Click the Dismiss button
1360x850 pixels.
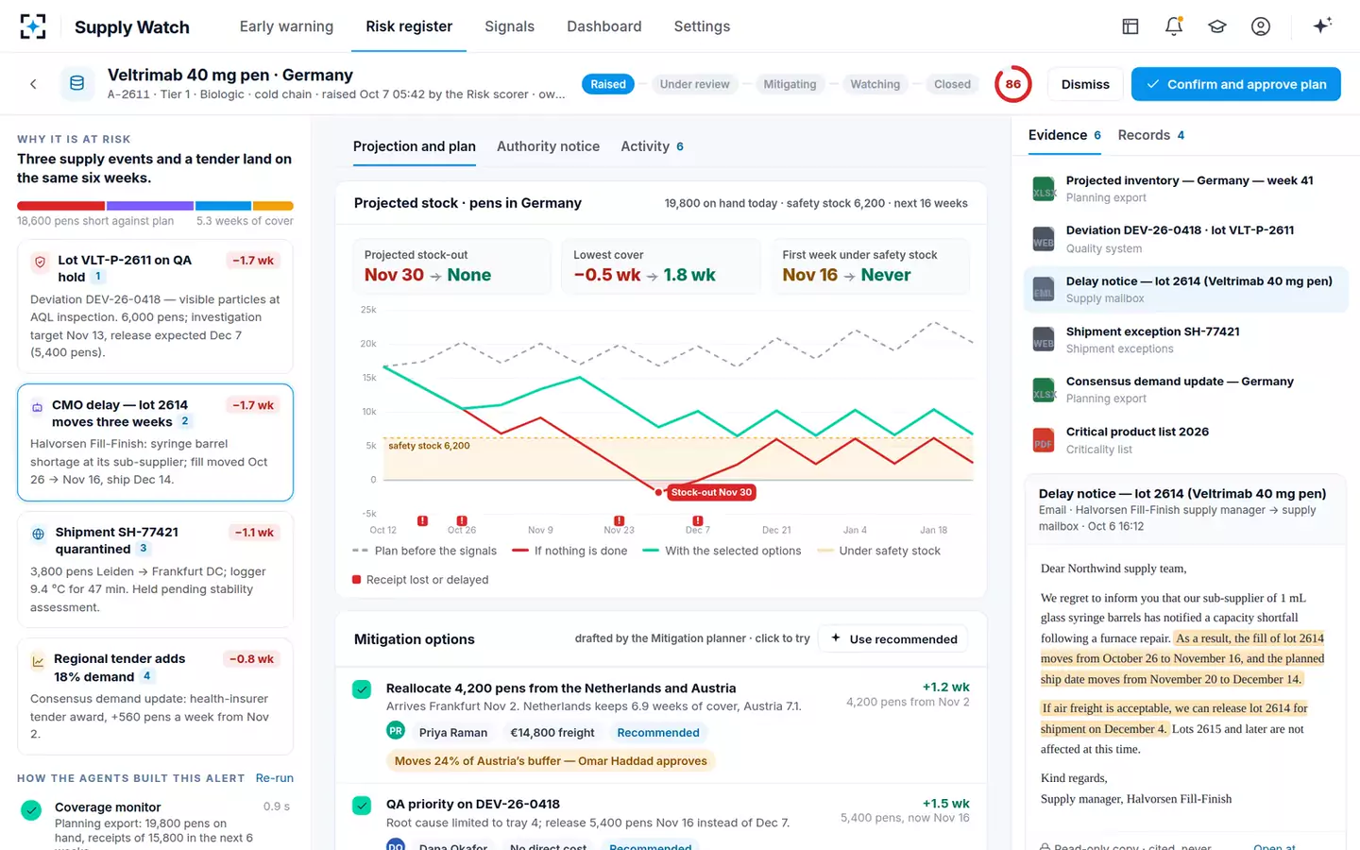coord(1085,84)
